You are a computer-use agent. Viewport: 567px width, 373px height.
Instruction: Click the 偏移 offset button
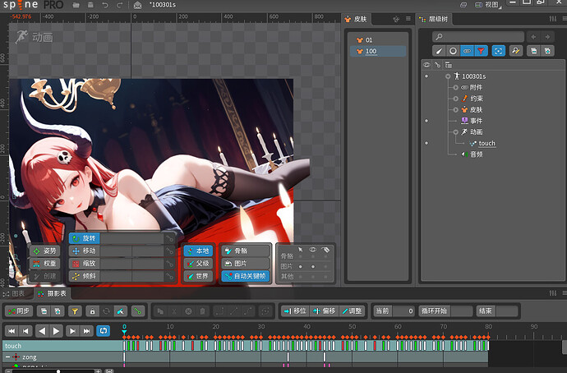pyautogui.click(x=324, y=311)
